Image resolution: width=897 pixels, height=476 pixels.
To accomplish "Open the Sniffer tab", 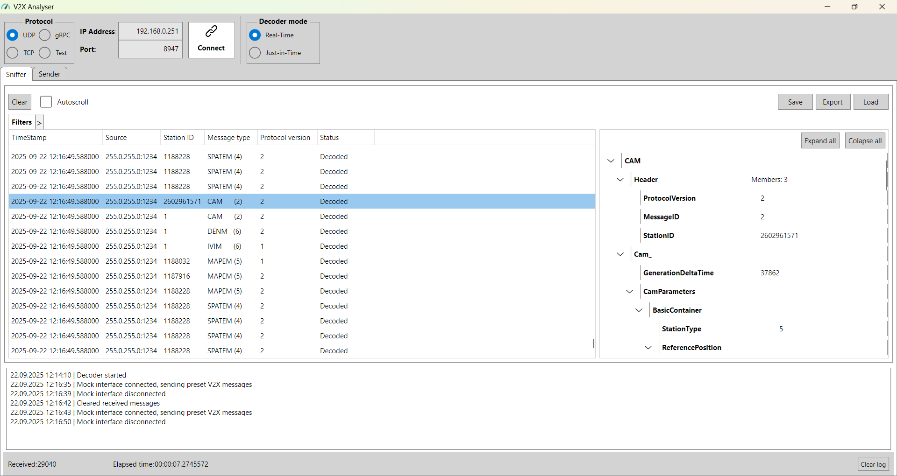I will (16, 75).
